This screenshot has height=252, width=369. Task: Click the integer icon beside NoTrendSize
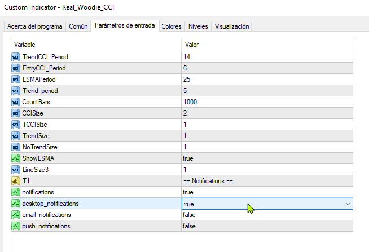16,147
